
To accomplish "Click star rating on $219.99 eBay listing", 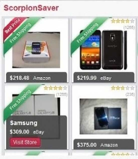I will click(x=123, y=21).
